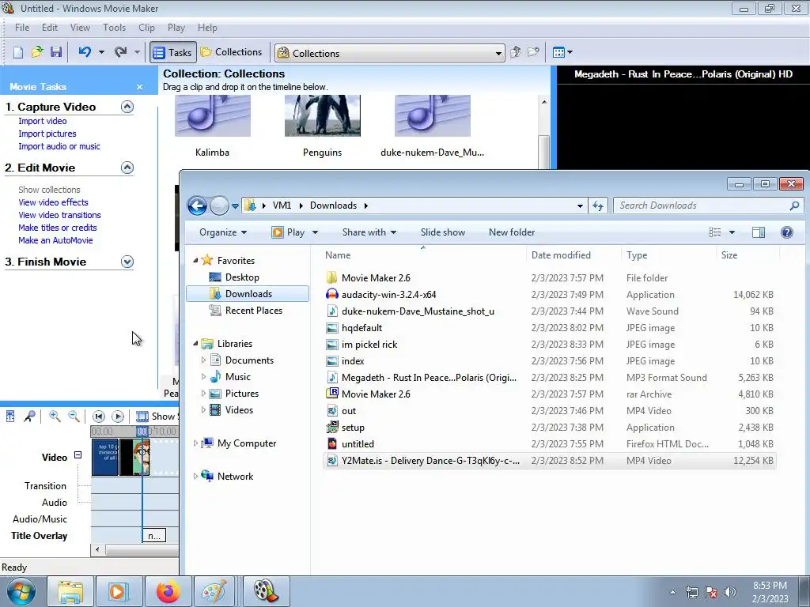Click the Views grid icon in Movie Maker toolbar

tap(558, 52)
